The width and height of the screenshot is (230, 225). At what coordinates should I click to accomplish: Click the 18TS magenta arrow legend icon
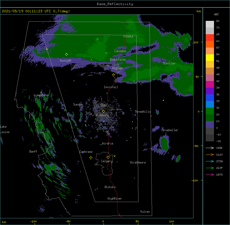(210, 174)
